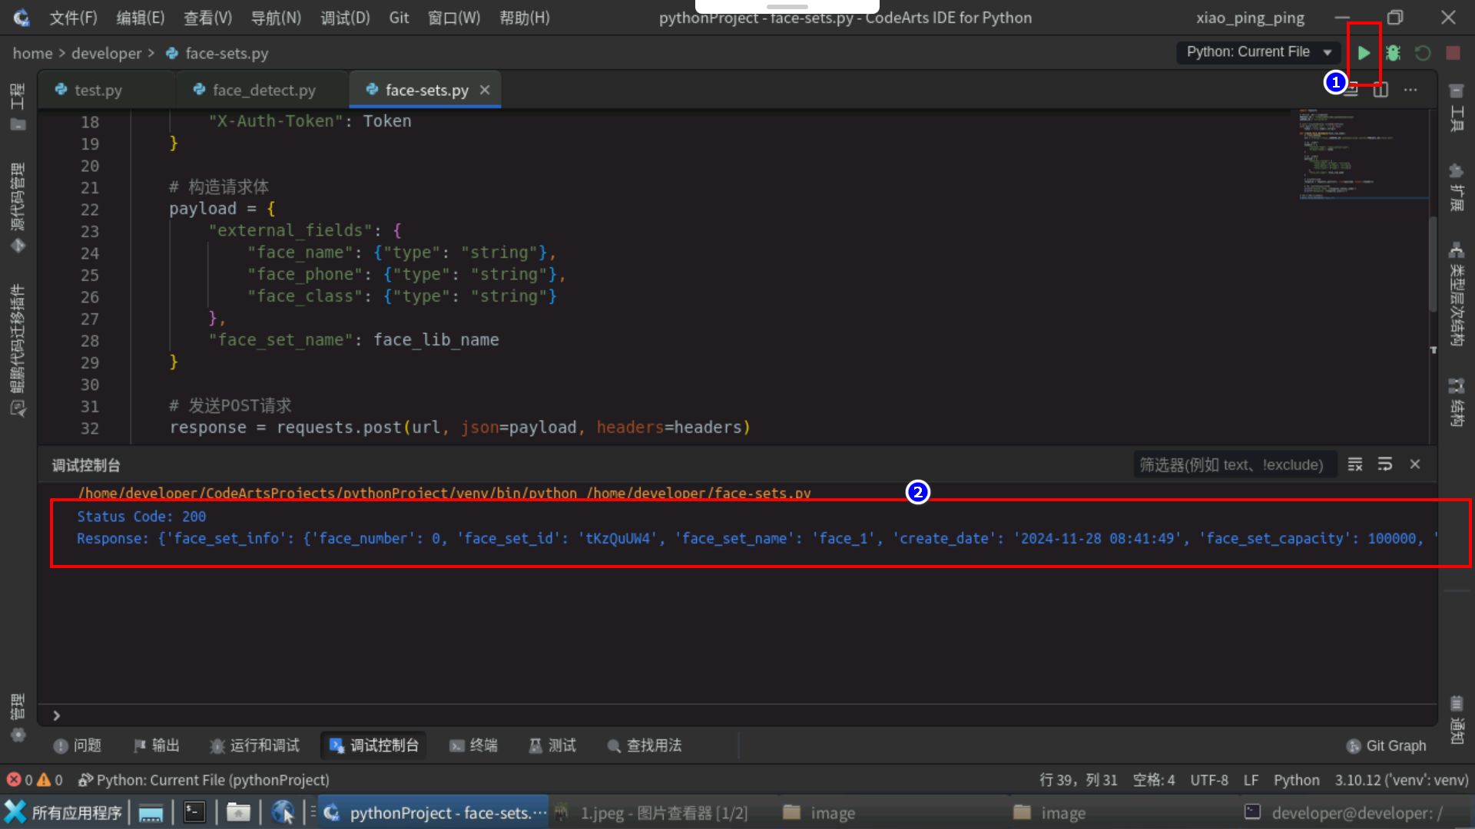Open the 调试(D) menu

[x=345, y=18]
